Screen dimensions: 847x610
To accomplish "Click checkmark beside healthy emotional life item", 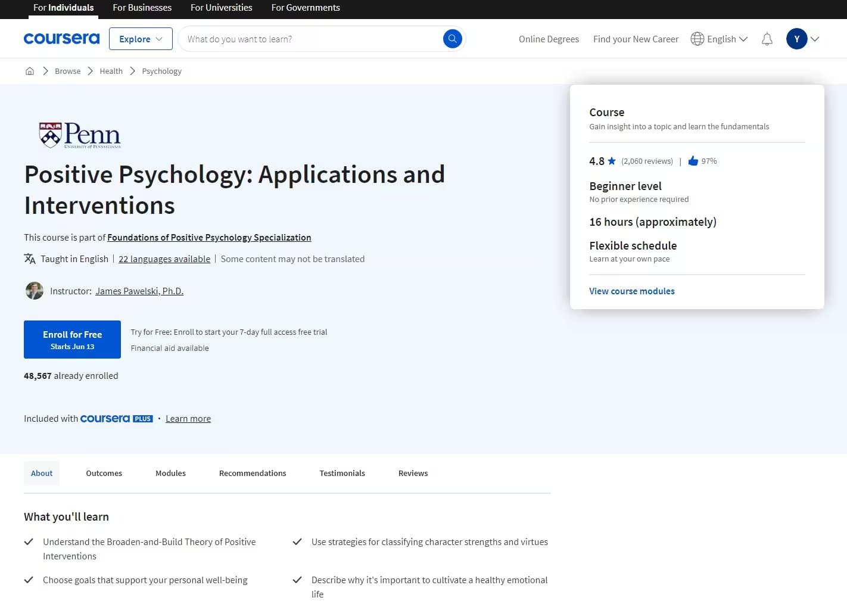I will coord(297,580).
